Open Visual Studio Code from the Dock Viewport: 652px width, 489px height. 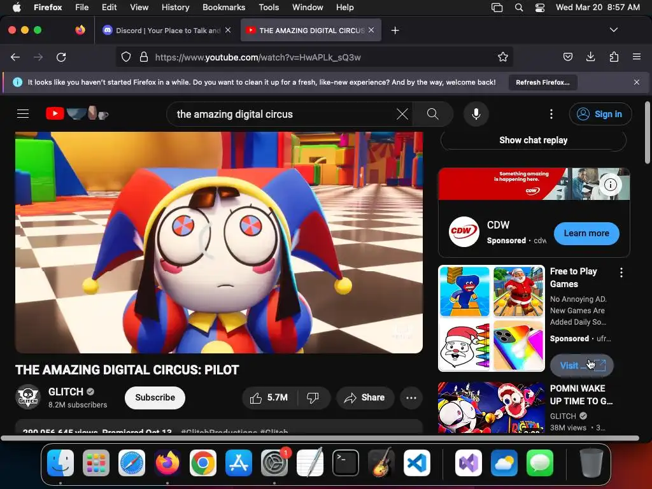pos(416,463)
